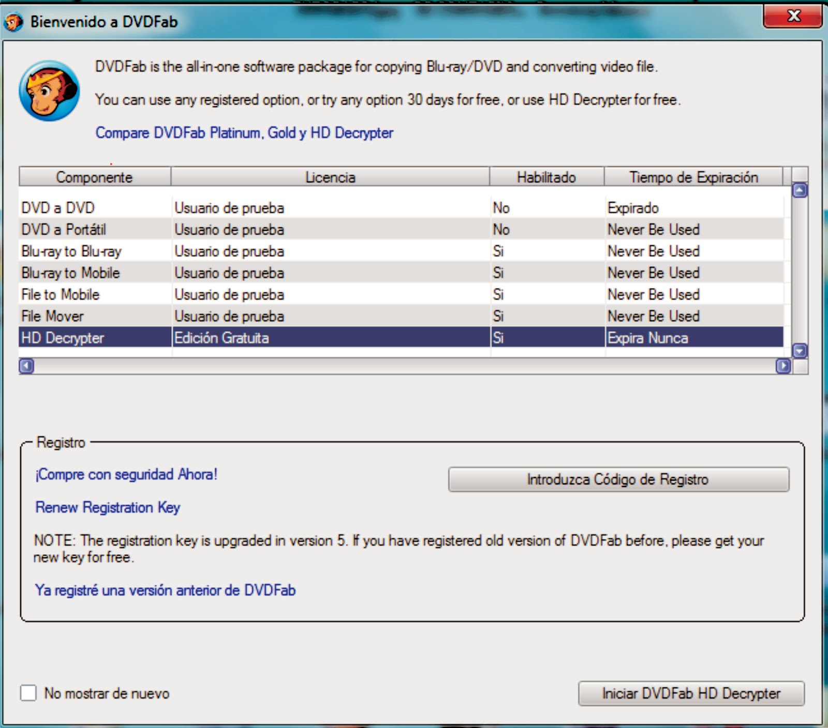This screenshot has height=728, width=828.
Task: Click the horizontal scroll right arrow
Action: tap(783, 366)
